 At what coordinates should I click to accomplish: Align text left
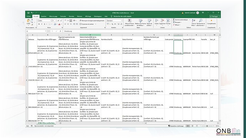[65, 24]
